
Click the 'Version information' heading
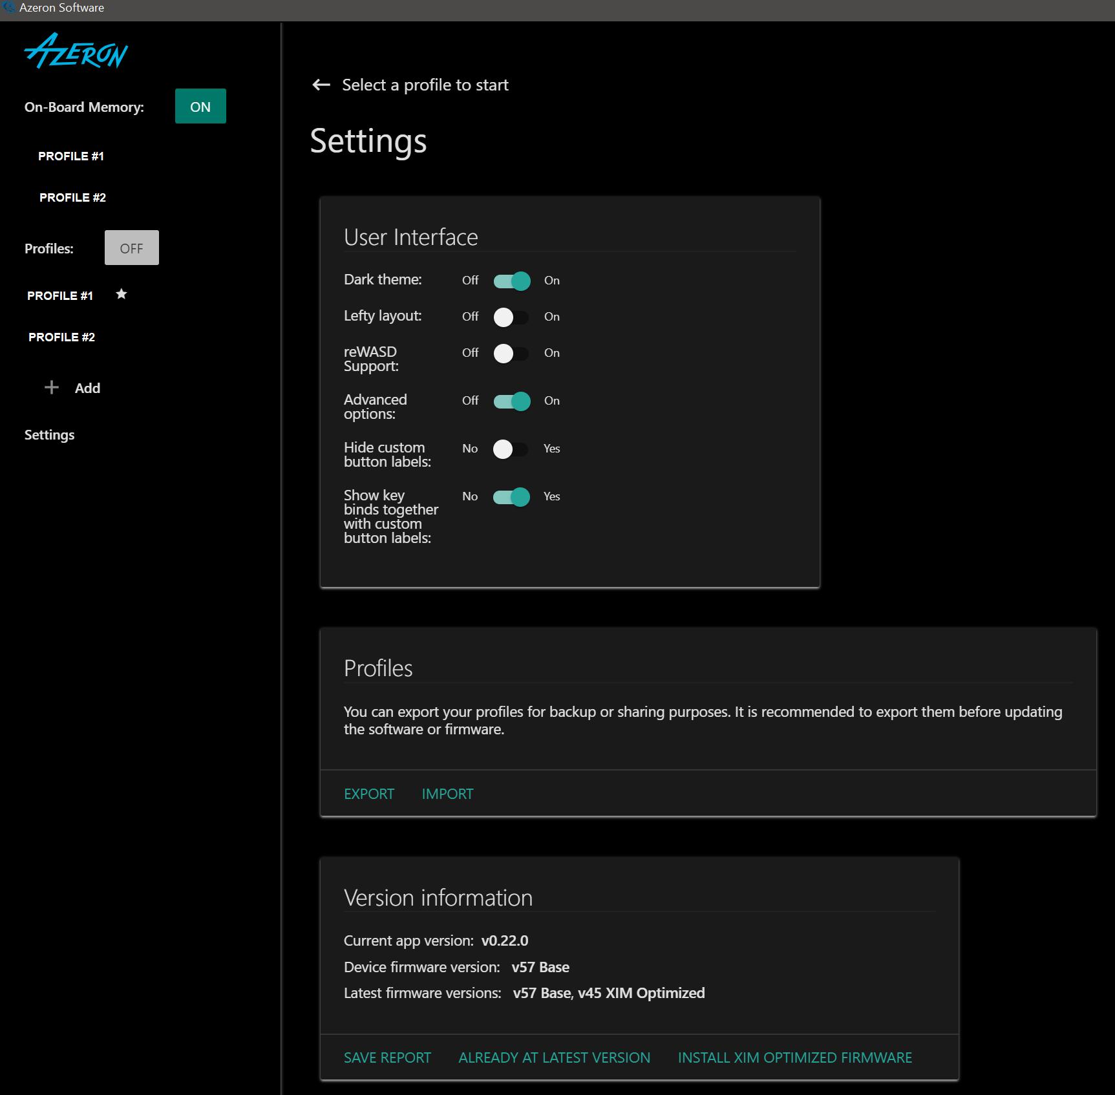(x=438, y=898)
